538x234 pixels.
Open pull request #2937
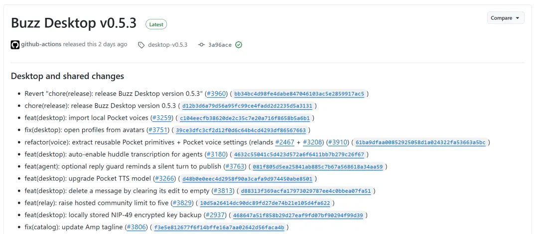tap(216, 215)
